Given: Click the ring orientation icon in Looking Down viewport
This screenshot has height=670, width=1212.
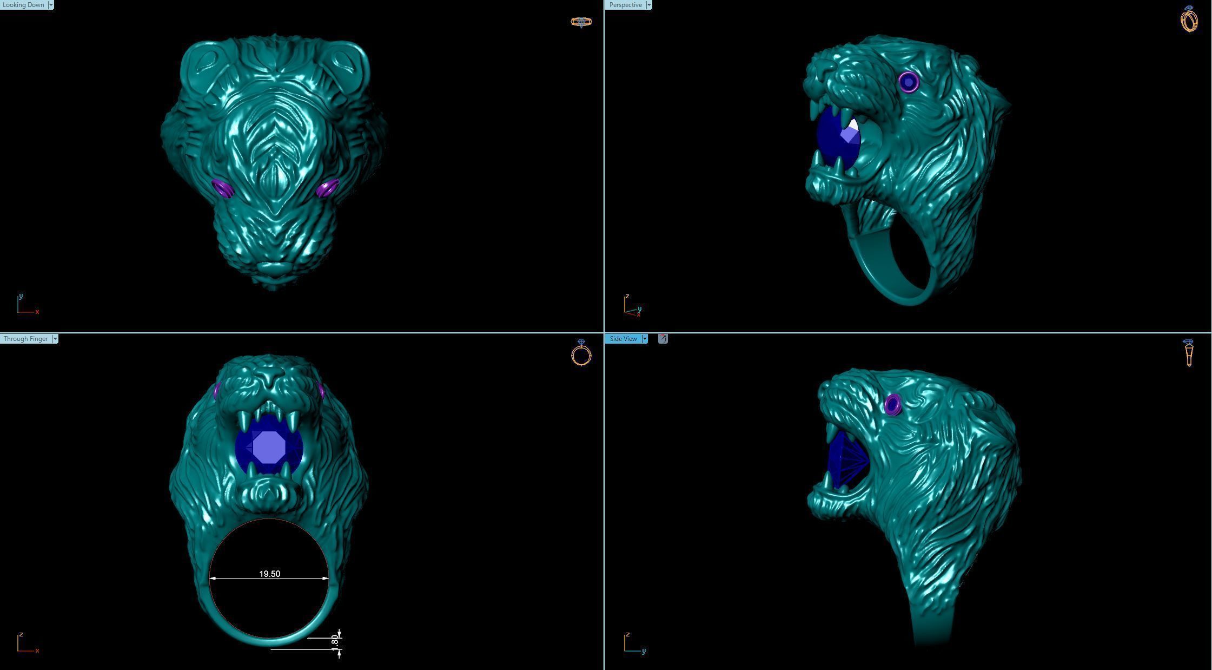Looking at the screenshot, I should point(581,22).
